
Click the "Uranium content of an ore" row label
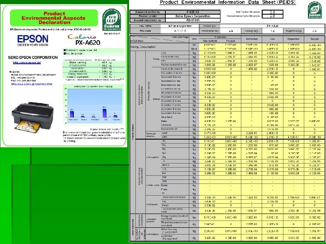(173, 65)
